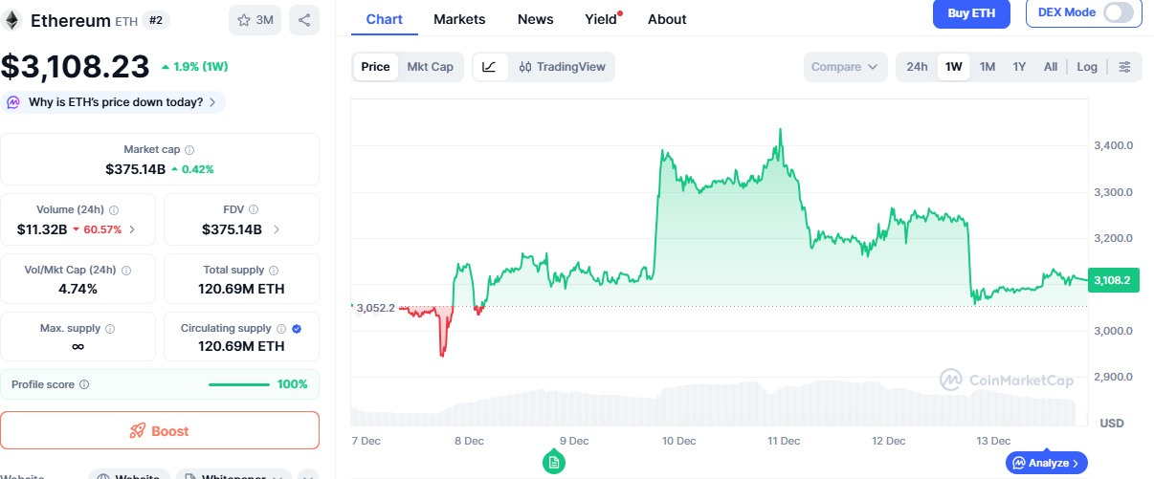The height and width of the screenshot is (479, 1154).
Task: Open chart settings sliders icon
Action: (x=1124, y=67)
